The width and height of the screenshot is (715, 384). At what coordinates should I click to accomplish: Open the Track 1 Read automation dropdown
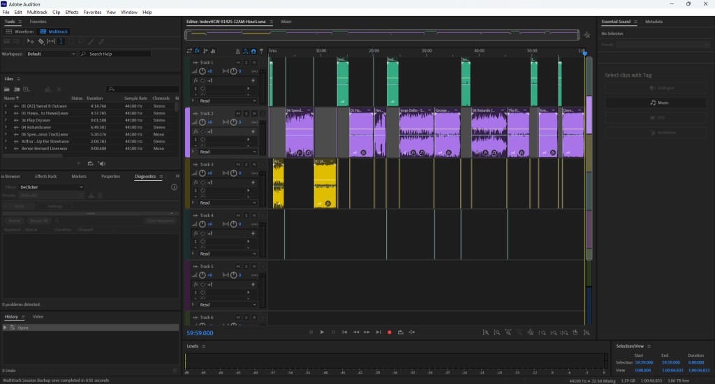[225, 101]
